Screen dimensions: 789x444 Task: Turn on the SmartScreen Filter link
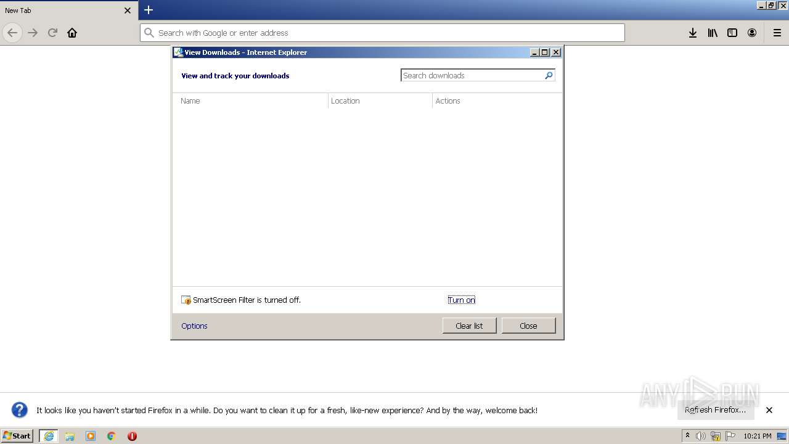462,300
